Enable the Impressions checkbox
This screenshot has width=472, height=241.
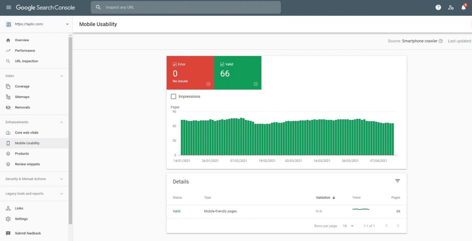[x=173, y=96]
